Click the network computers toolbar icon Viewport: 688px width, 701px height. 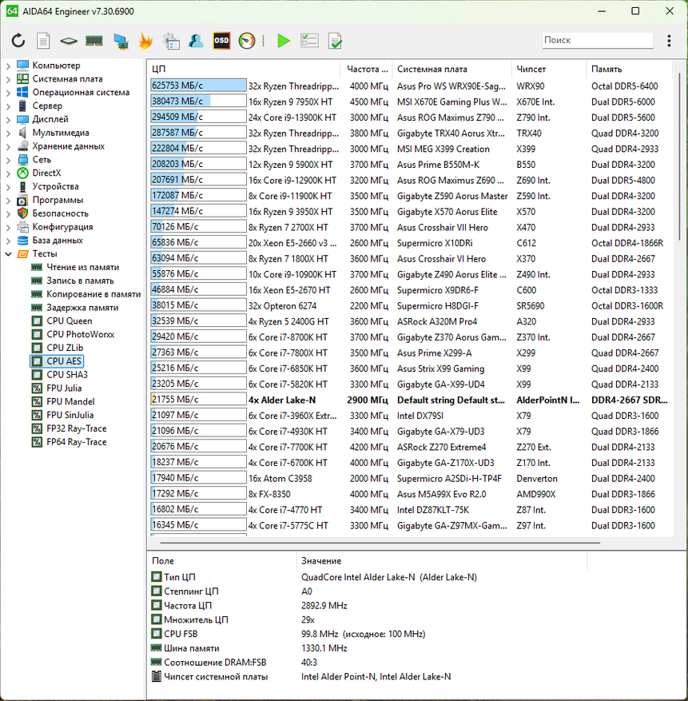point(121,41)
